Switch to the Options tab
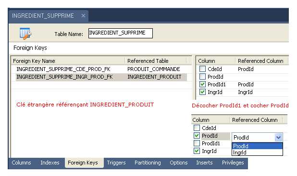This screenshot has width=297, height=176. click(179, 163)
